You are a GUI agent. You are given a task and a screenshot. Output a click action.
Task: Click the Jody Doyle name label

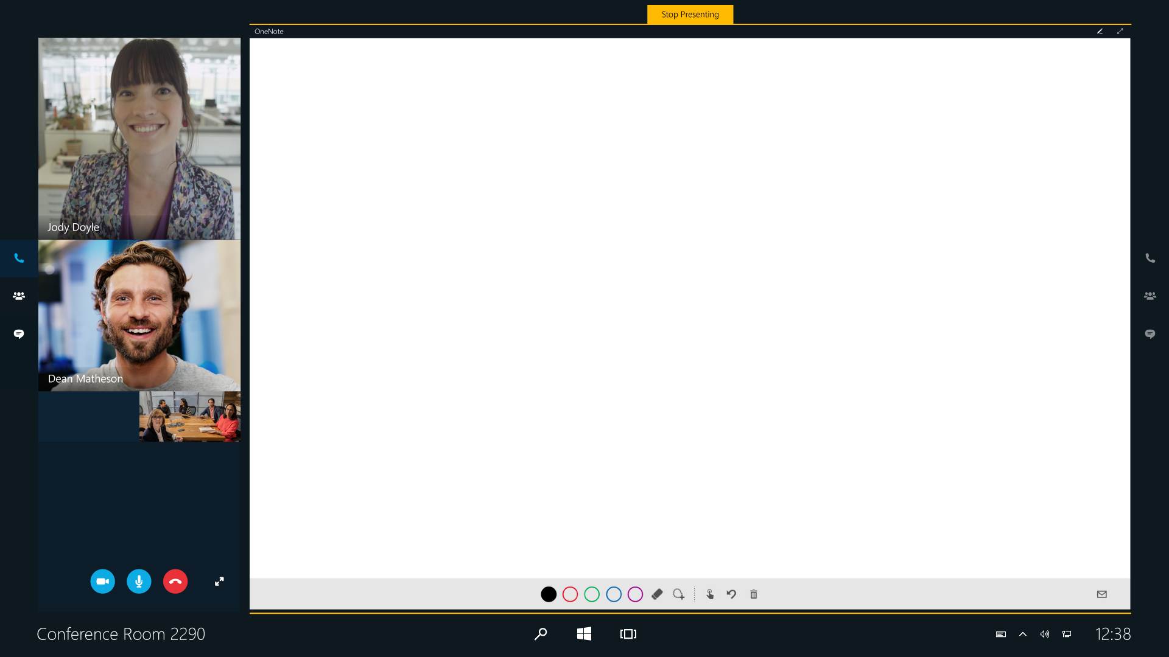click(73, 227)
